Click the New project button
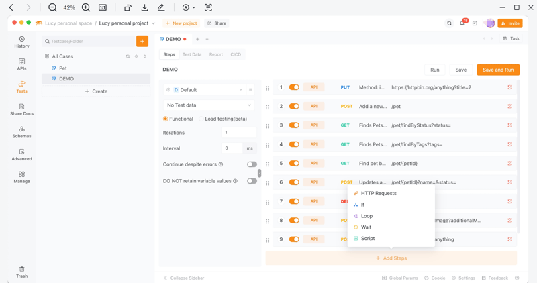The width and height of the screenshot is (537, 283). pyautogui.click(x=181, y=23)
